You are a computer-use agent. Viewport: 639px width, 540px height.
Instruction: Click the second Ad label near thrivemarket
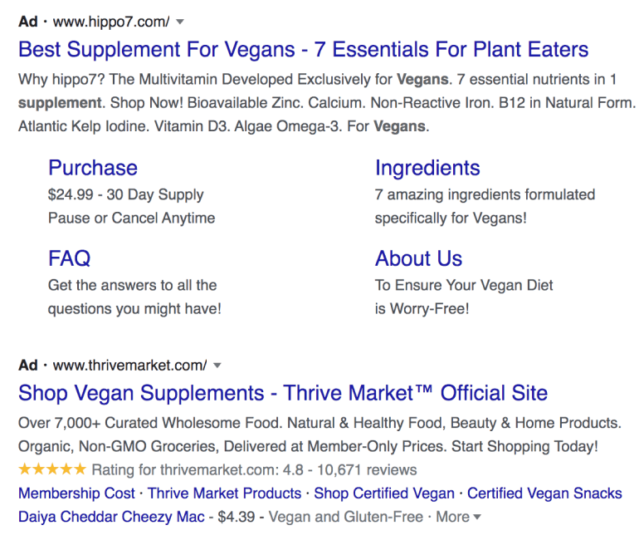27,366
